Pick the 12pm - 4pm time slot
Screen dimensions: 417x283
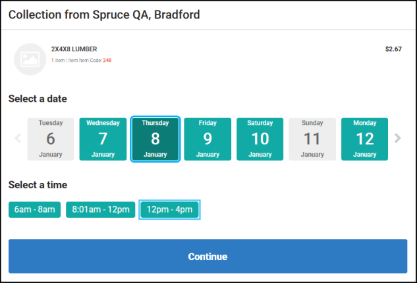[x=169, y=210]
